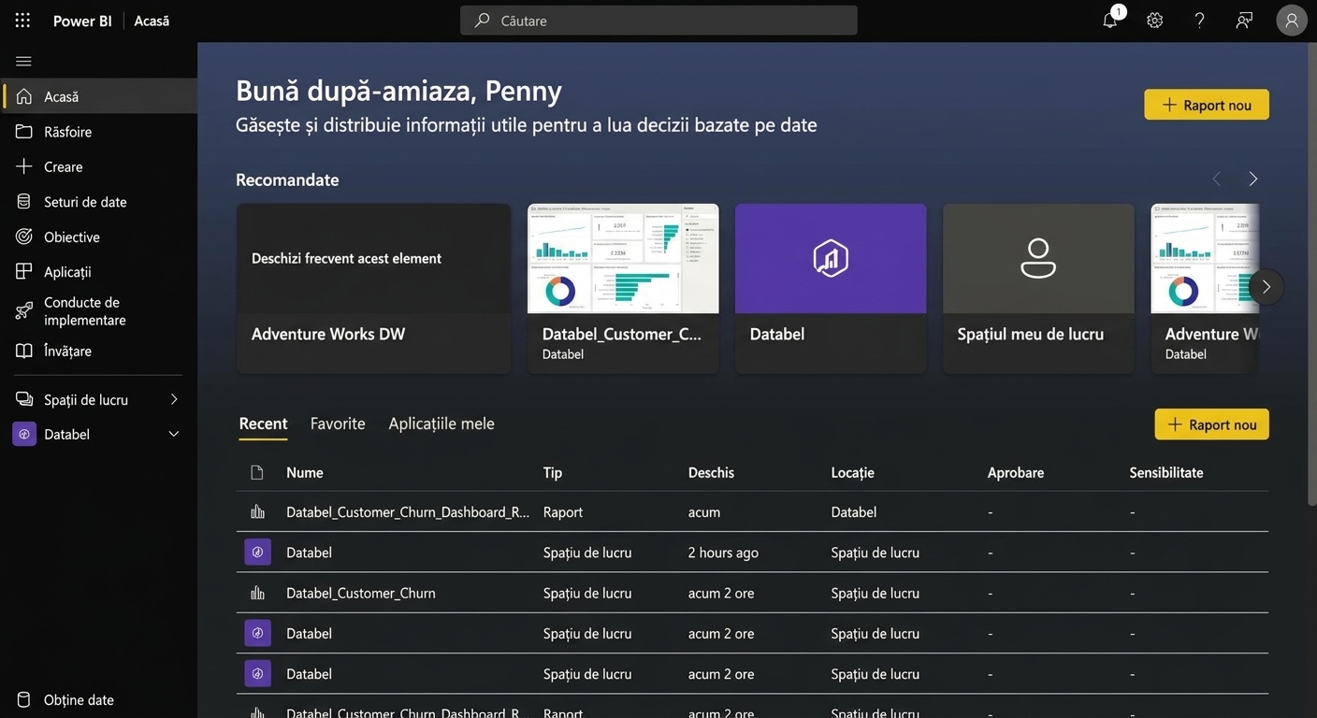The width and height of the screenshot is (1317, 718).
Task: Click previous arrow beside the Recomandate heading
Action: (1217, 179)
